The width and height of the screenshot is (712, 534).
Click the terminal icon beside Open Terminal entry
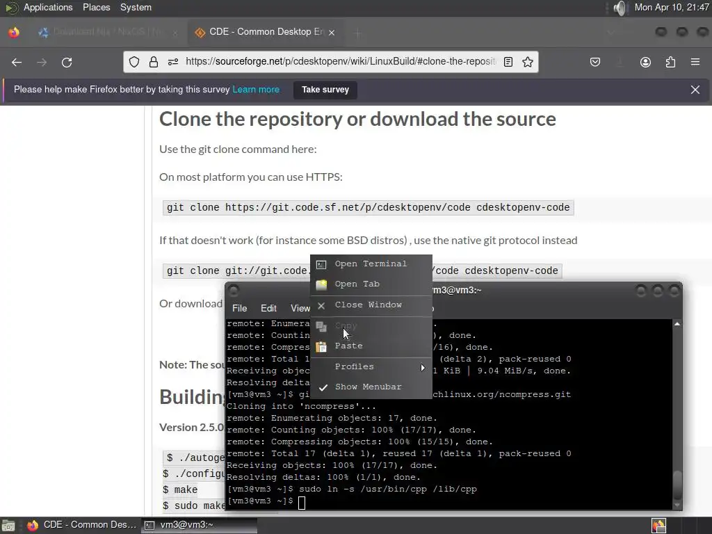(321, 264)
